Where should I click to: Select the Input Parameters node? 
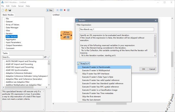13,42
